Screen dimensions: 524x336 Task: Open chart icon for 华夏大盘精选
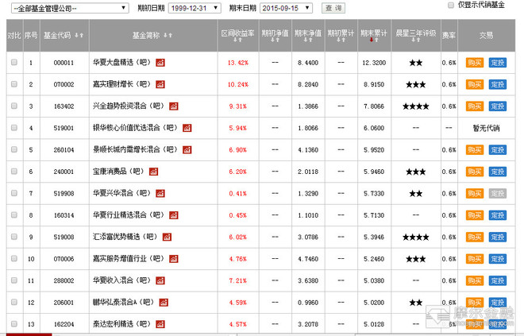pyautogui.click(x=160, y=63)
